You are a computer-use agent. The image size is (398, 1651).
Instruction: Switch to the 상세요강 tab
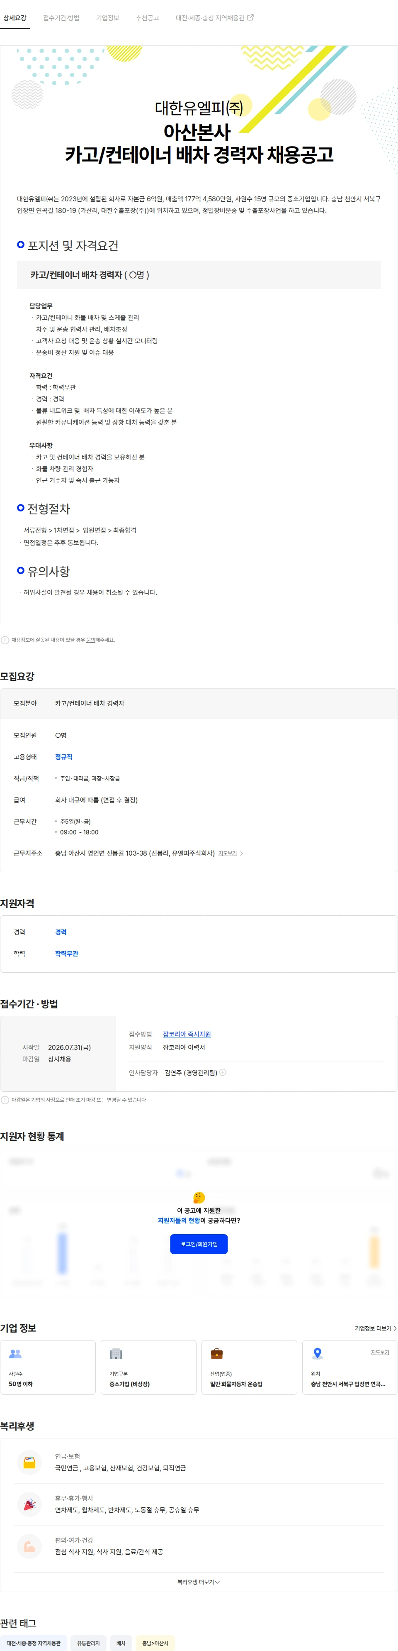click(x=15, y=18)
